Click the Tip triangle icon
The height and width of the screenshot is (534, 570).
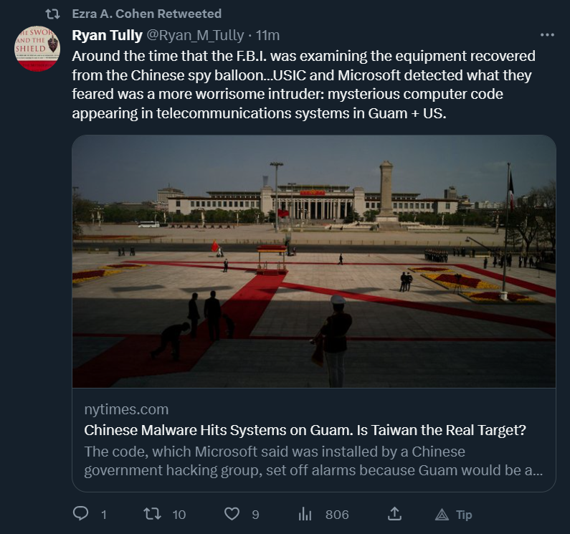tap(442, 514)
